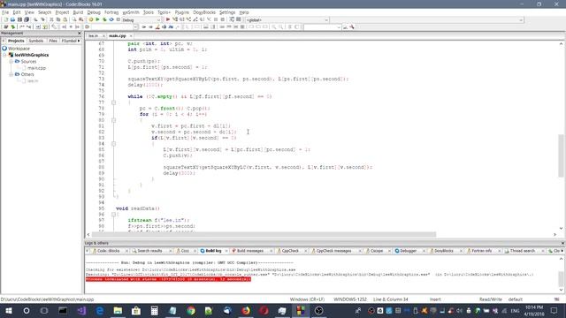Fold the while loop block marker

tap(113, 102)
